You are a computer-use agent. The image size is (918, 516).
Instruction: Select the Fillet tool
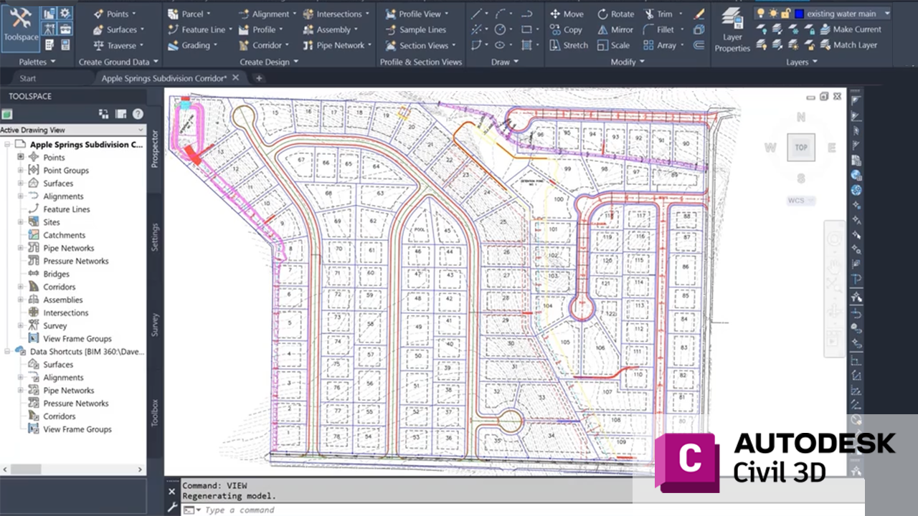658,29
